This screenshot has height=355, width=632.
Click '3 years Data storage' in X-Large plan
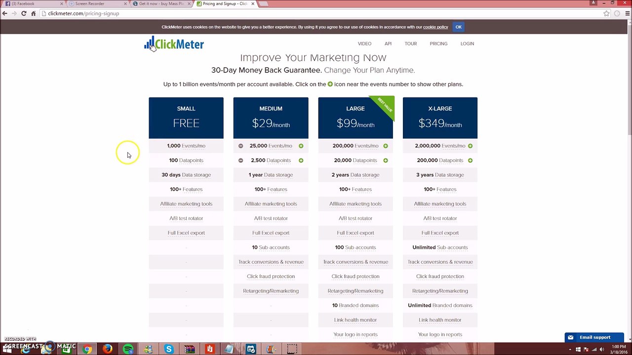pos(440,175)
